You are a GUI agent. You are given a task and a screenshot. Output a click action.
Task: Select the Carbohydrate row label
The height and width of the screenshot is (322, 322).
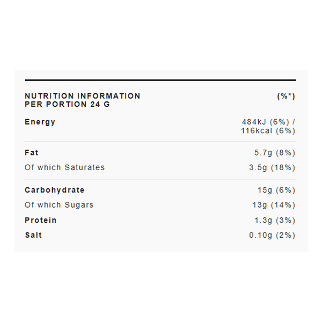55,190
